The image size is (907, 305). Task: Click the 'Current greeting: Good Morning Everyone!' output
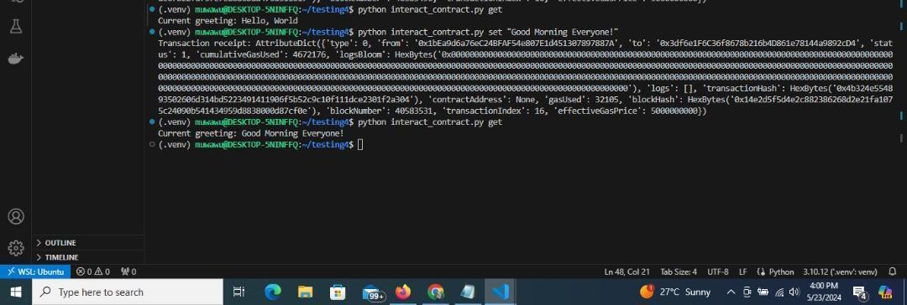tap(251, 133)
